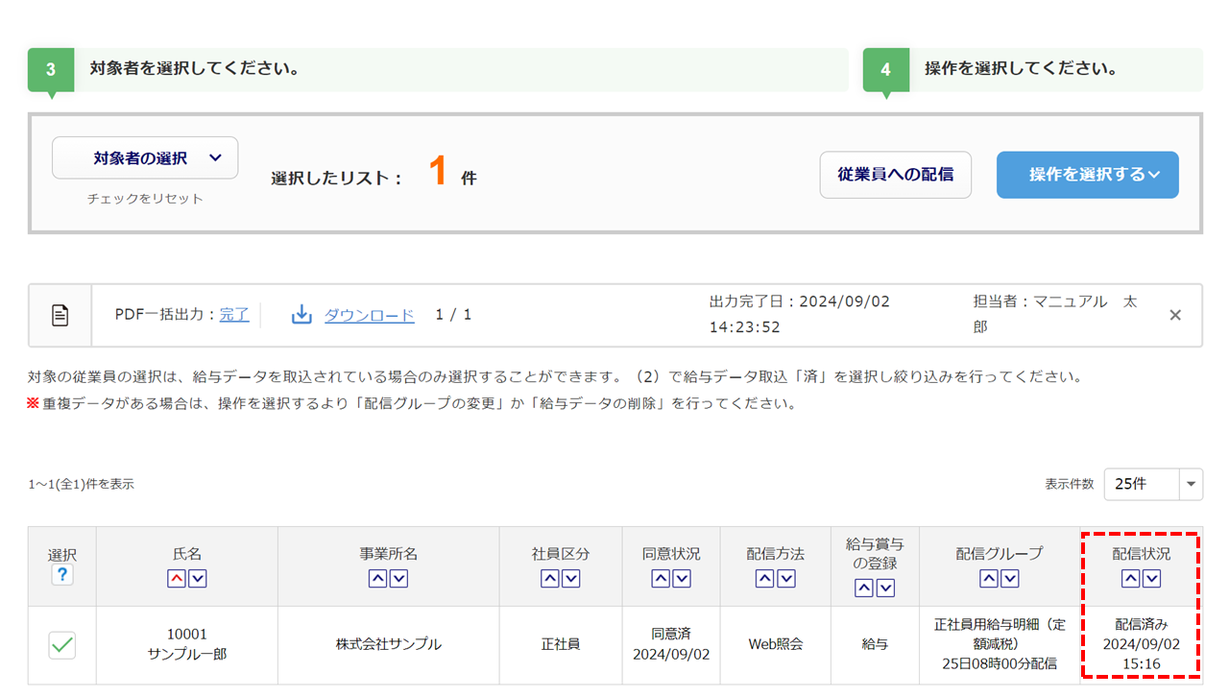
Task: Dismiss the PDF output notification bar
Action: coord(1174,315)
